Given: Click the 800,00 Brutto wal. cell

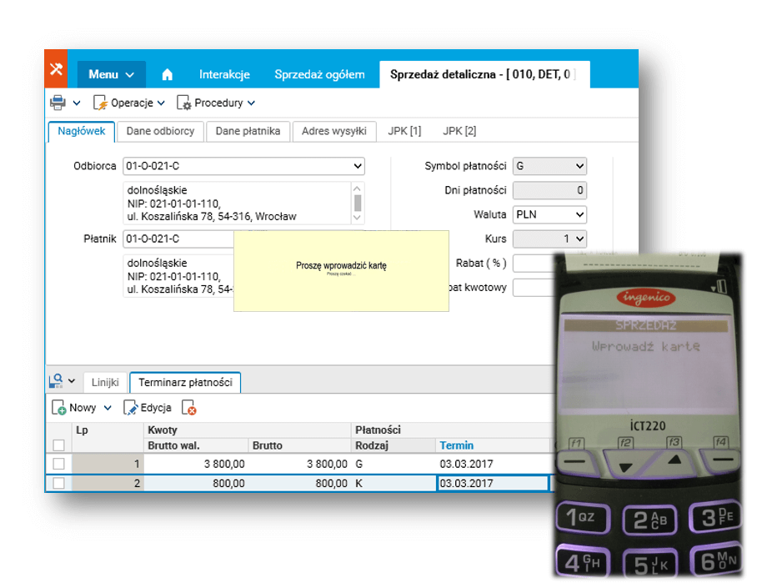Looking at the screenshot, I should pyautogui.click(x=196, y=483).
